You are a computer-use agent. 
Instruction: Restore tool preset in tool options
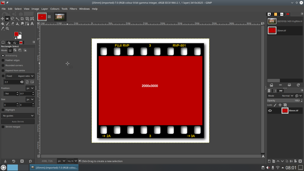click(x=14, y=161)
